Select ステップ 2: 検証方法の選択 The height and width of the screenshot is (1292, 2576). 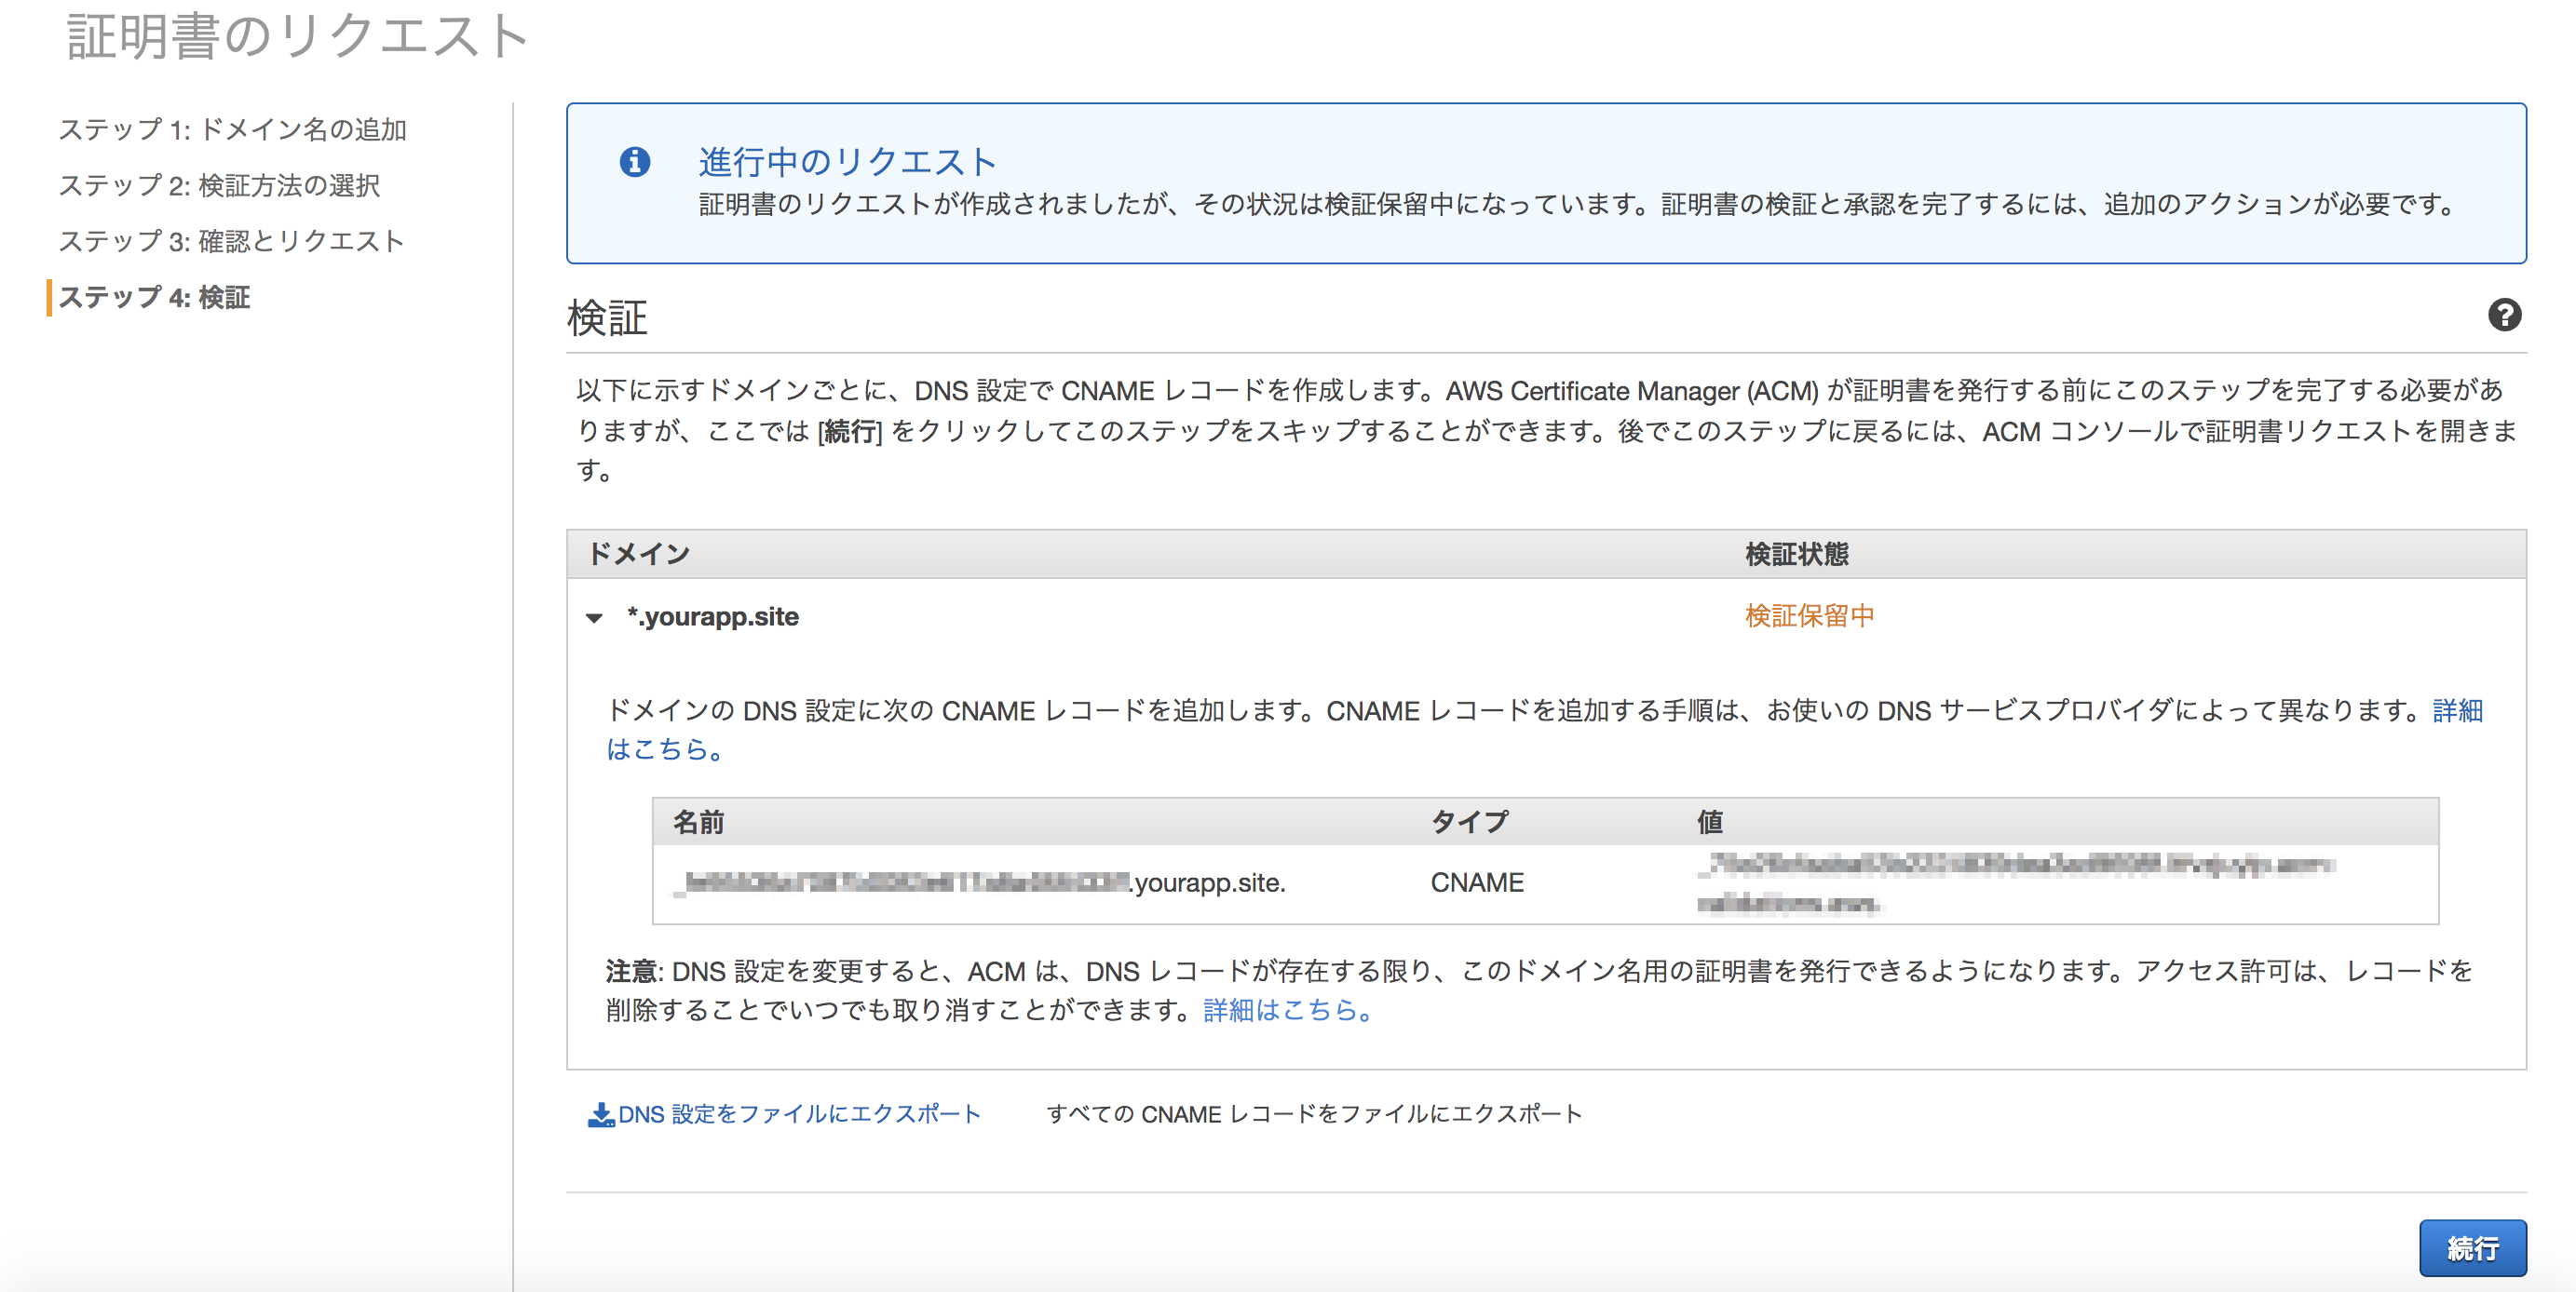pyautogui.click(x=222, y=186)
